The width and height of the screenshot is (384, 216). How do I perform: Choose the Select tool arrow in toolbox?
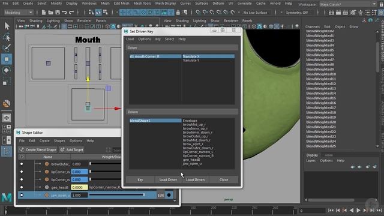point(7,25)
